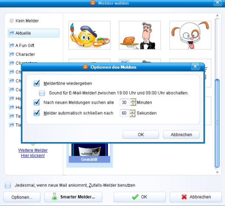Click the folder icon next to Character
The width and height of the screenshot is (225, 206).
[11, 54]
